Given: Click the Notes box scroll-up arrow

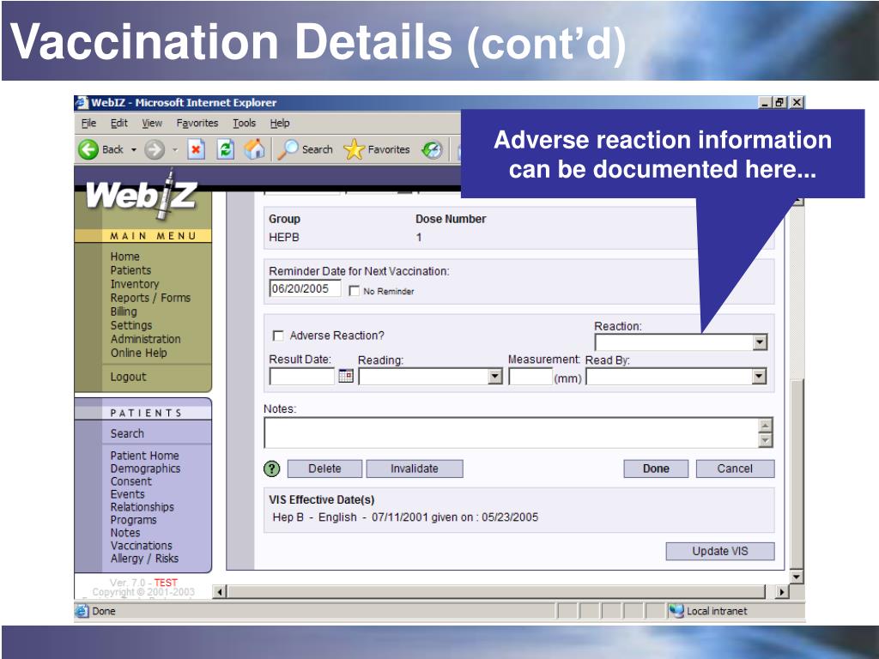Looking at the screenshot, I should tap(765, 426).
